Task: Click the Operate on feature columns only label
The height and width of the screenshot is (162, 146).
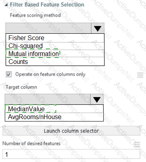Action: [50, 74]
